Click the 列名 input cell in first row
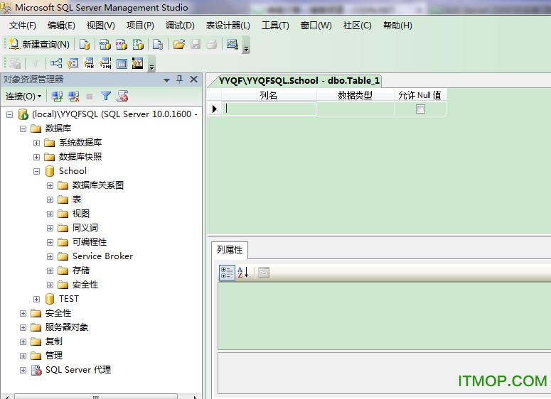The image size is (551, 399). pos(269,109)
